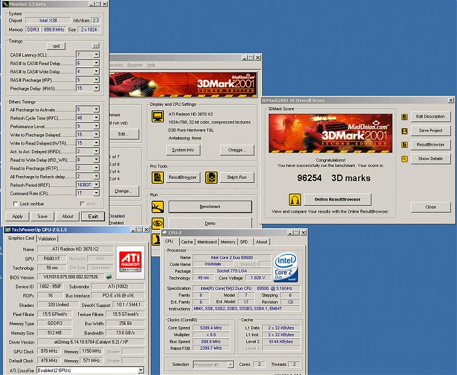The width and height of the screenshot is (457, 375).
Task: Click the BIOS save chip icon in GPU-Z
Action: click(x=109, y=277)
